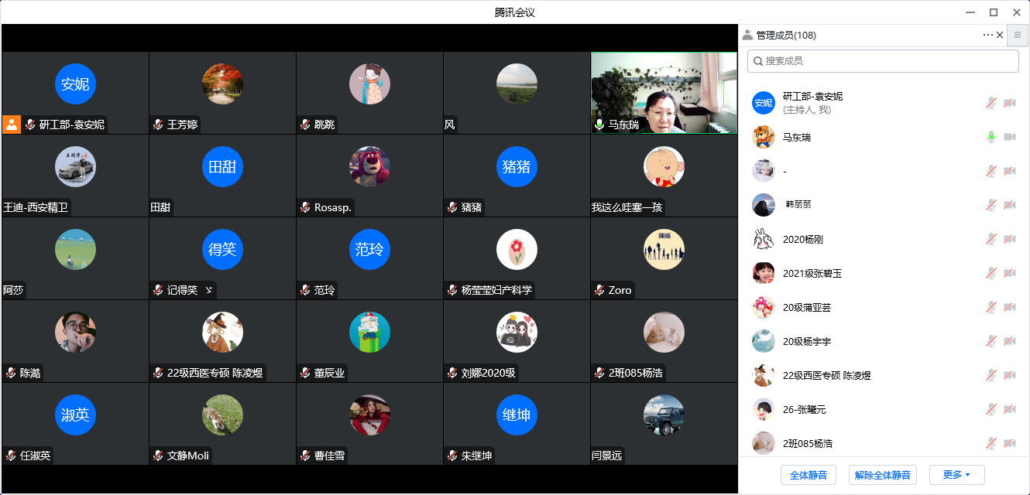
Task: Click the 搜索成员 search field
Action: point(883,61)
